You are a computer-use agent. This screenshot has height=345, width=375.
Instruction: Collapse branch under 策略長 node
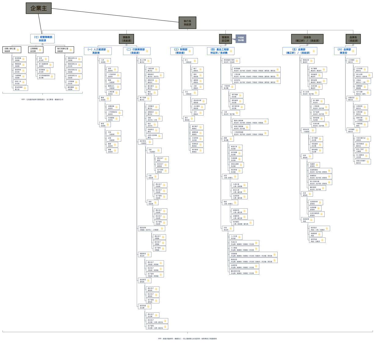point(126,45)
